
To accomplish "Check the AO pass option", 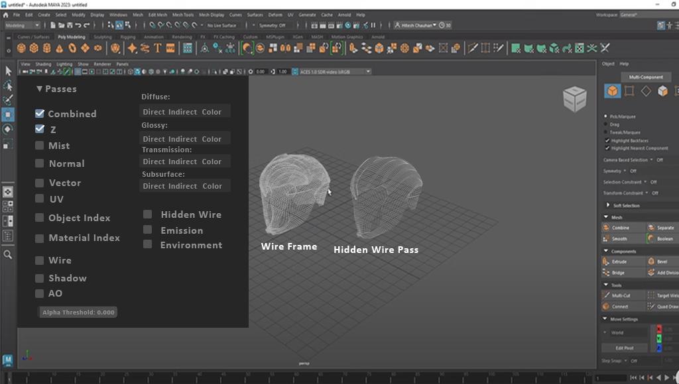I will click(39, 293).
